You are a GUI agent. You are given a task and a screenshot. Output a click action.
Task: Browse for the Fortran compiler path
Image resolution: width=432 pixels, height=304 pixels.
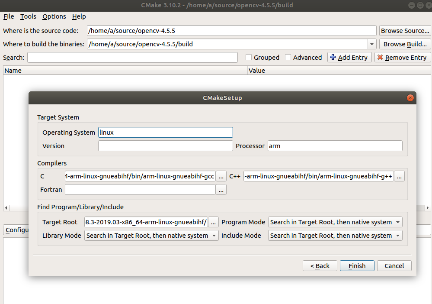pyautogui.click(x=221, y=190)
